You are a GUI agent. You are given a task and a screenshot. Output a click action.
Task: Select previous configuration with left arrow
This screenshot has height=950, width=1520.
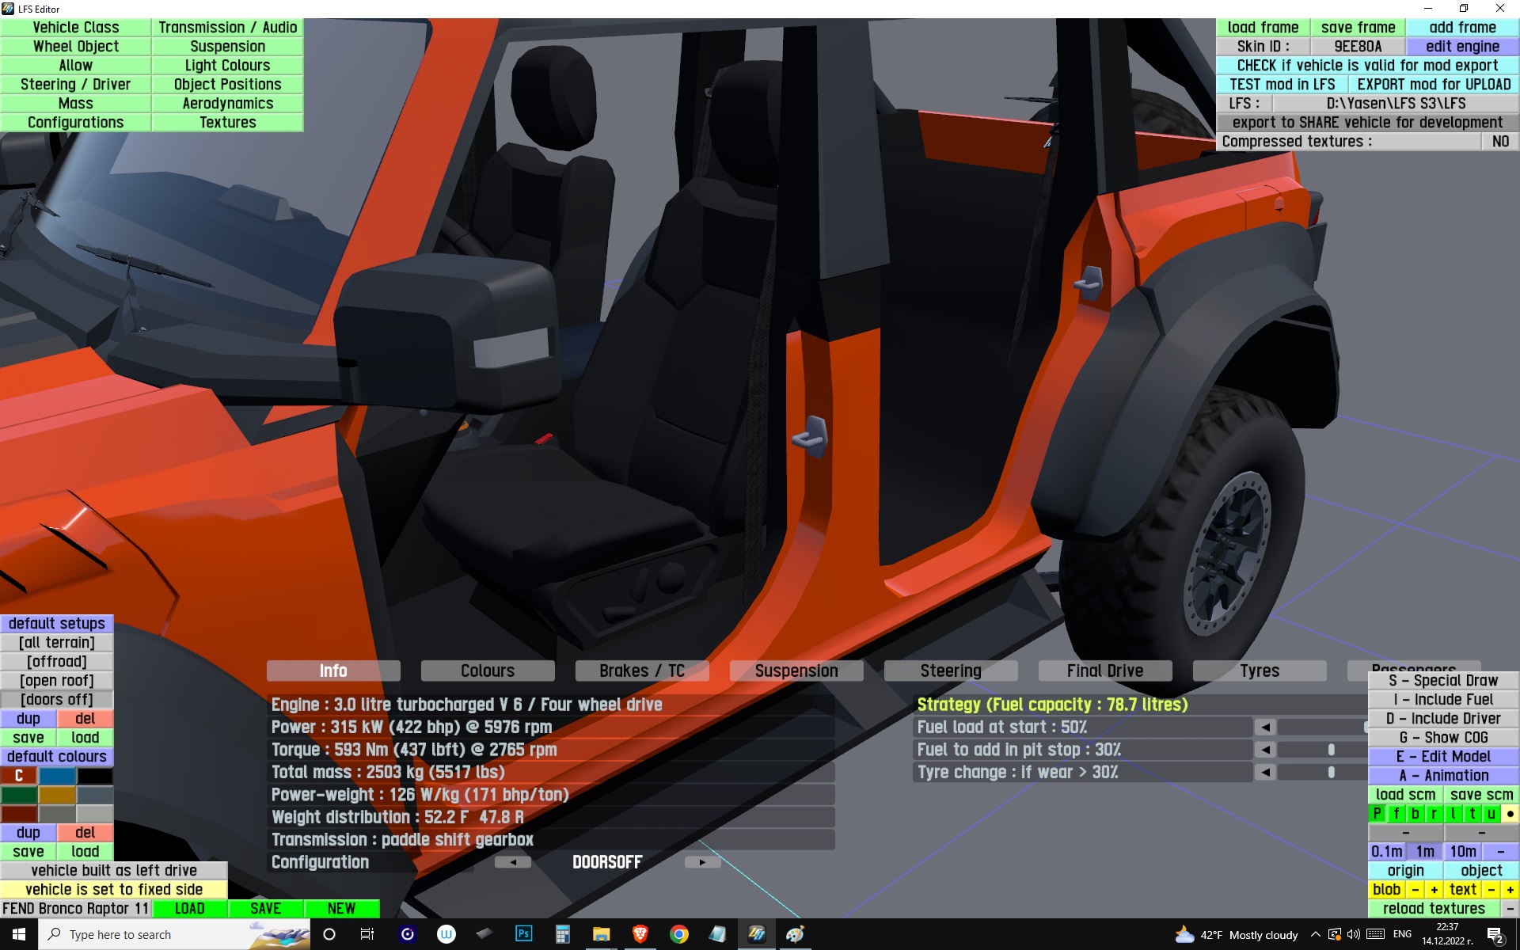pyautogui.click(x=513, y=862)
